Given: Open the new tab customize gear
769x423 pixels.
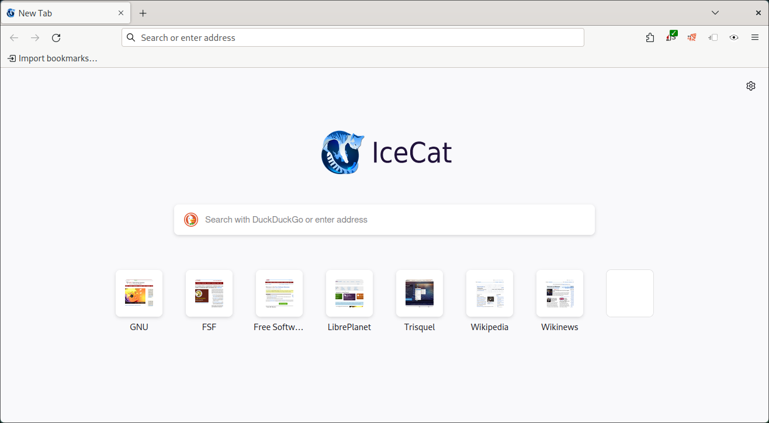Looking at the screenshot, I should tap(751, 86).
